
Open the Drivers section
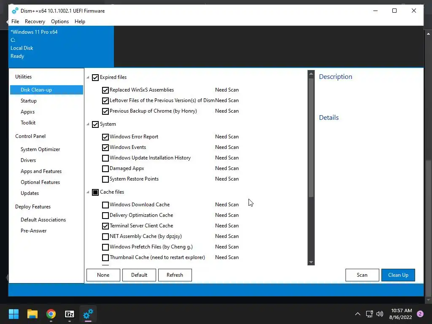(x=28, y=160)
